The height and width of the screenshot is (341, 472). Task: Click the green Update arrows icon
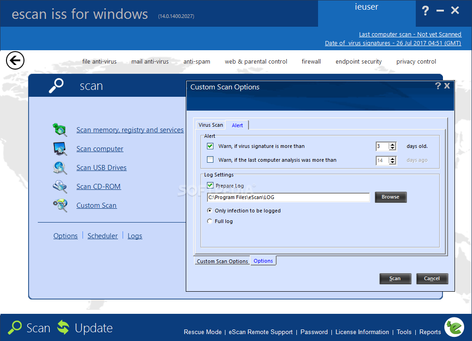(x=63, y=327)
